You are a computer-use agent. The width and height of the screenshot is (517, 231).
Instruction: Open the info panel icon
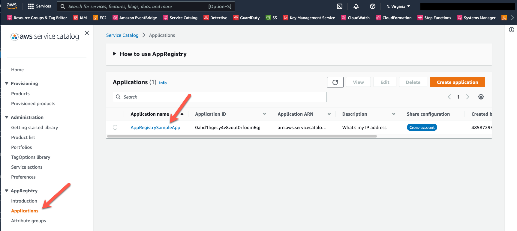coord(512,30)
